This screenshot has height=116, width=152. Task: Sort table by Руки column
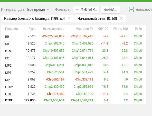(32, 29)
